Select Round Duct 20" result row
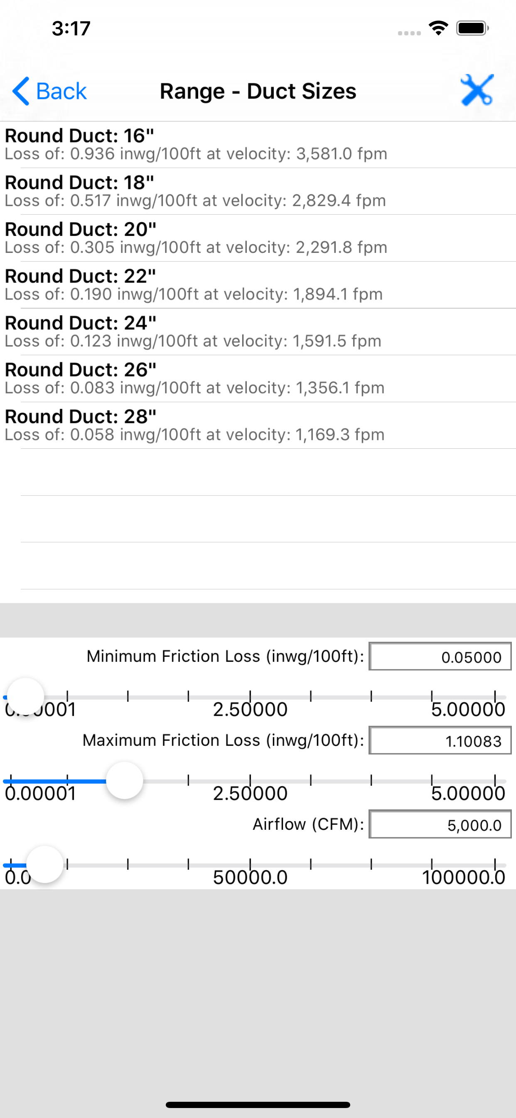Image resolution: width=516 pixels, height=1118 pixels. 258,238
